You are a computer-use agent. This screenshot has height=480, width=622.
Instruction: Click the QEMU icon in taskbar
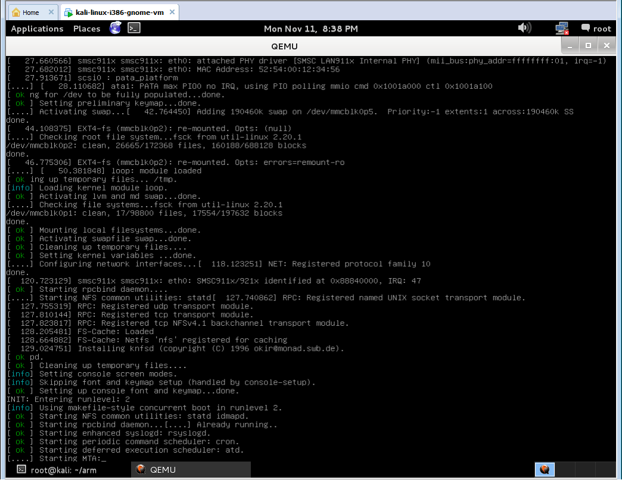[x=141, y=469]
